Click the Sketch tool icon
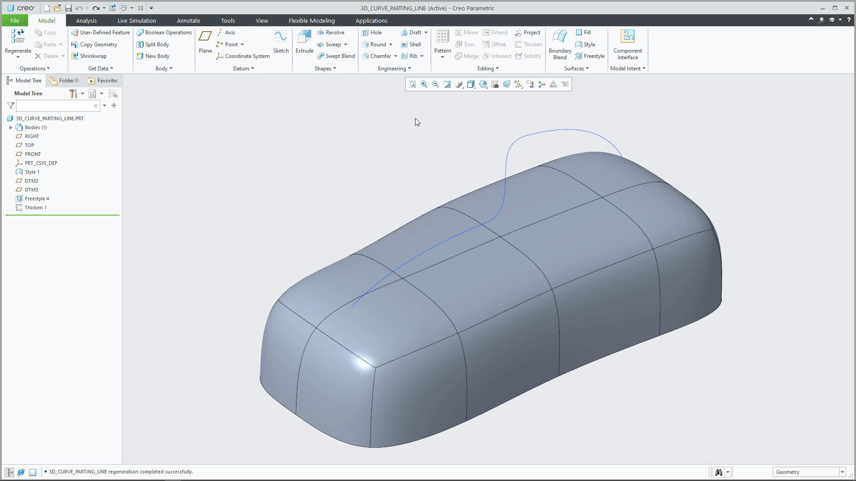The height and width of the screenshot is (481, 856). tap(281, 37)
